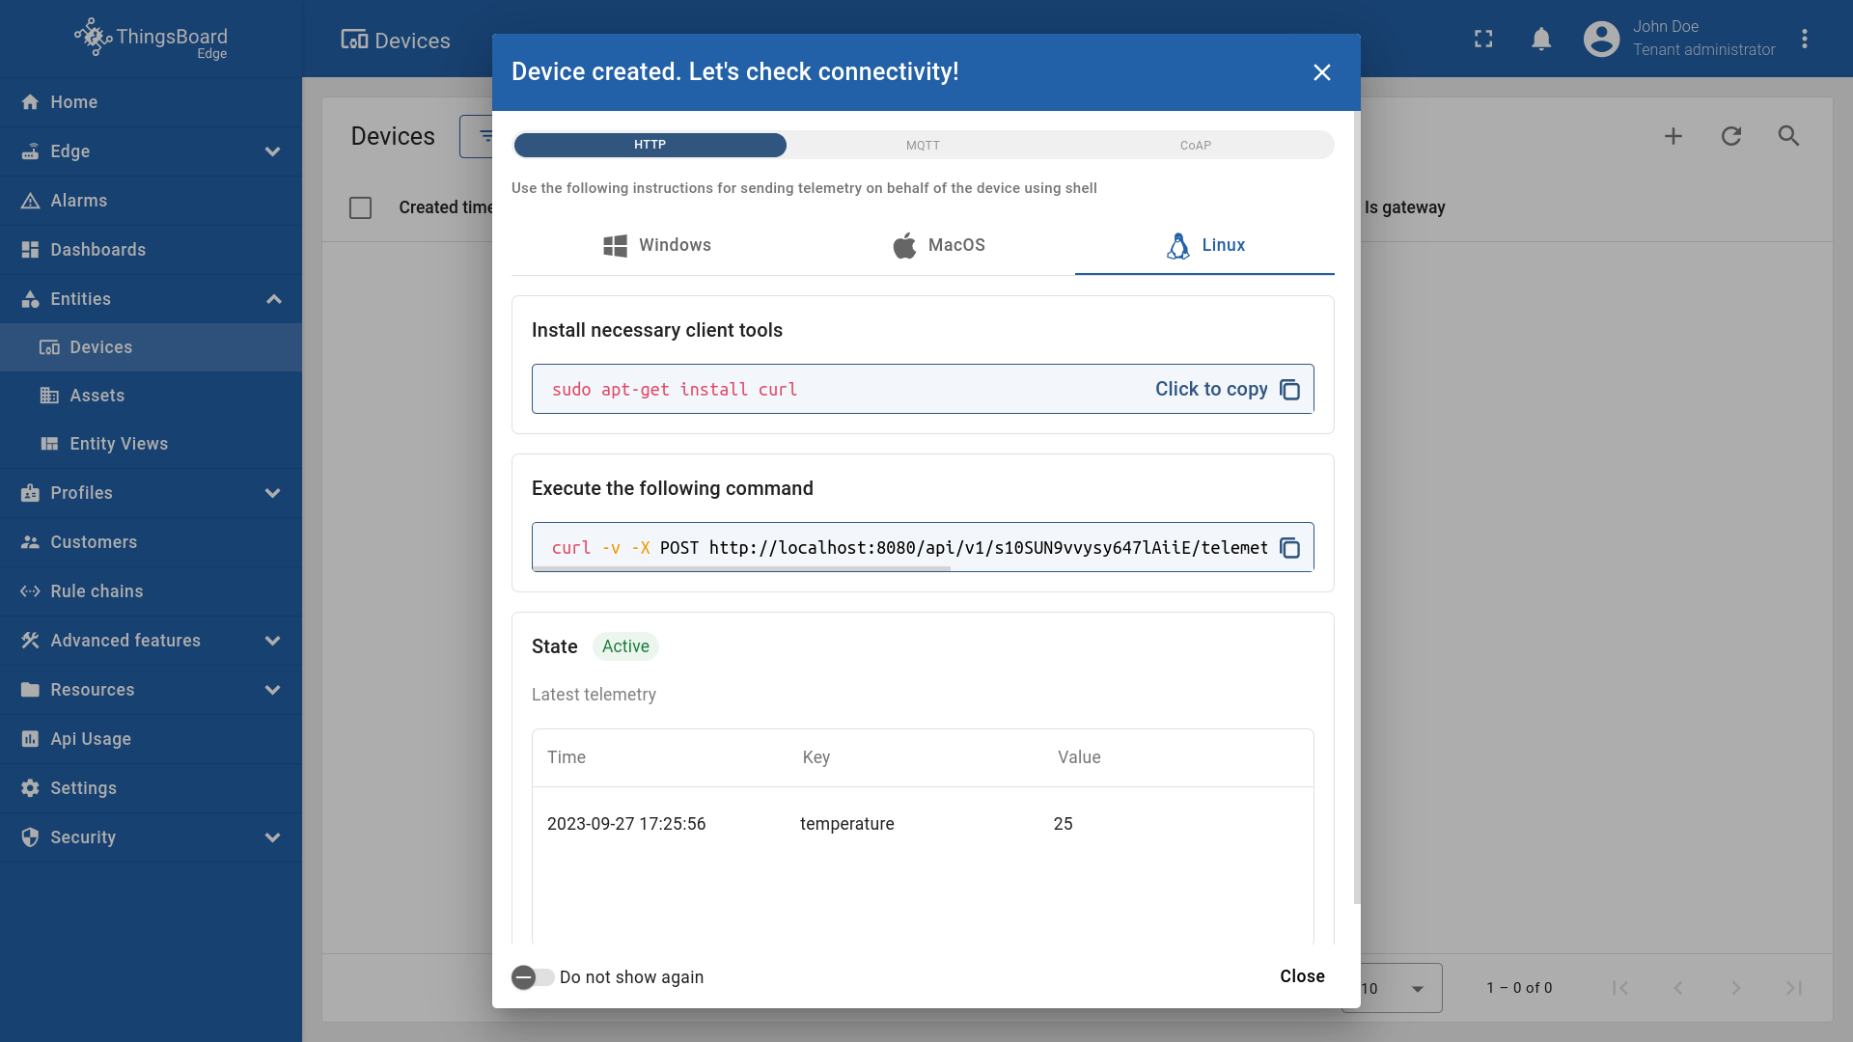
Task: Check the select-all checkbox in the table header
Action: point(360,207)
